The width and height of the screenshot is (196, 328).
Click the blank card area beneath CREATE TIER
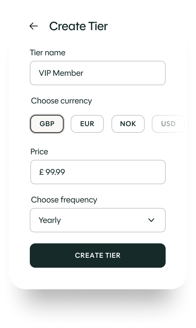98,278
